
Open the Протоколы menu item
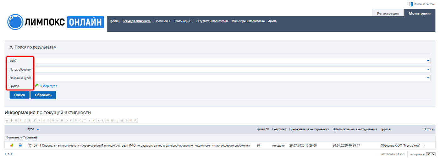(x=162, y=21)
